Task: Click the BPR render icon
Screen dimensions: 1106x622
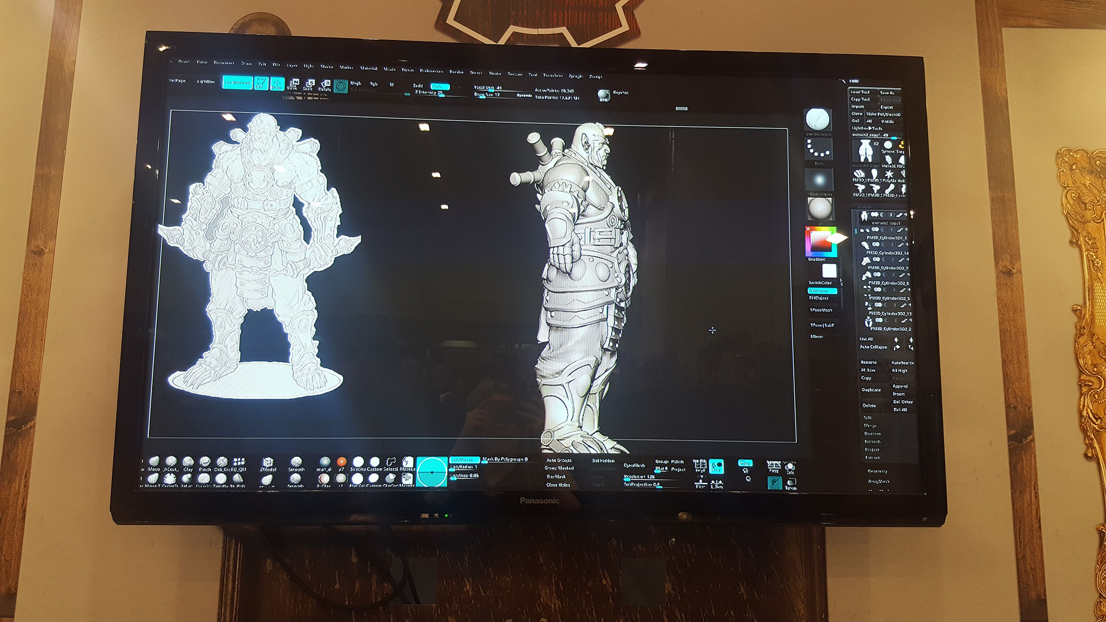Action: pyautogui.click(x=603, y=95)
